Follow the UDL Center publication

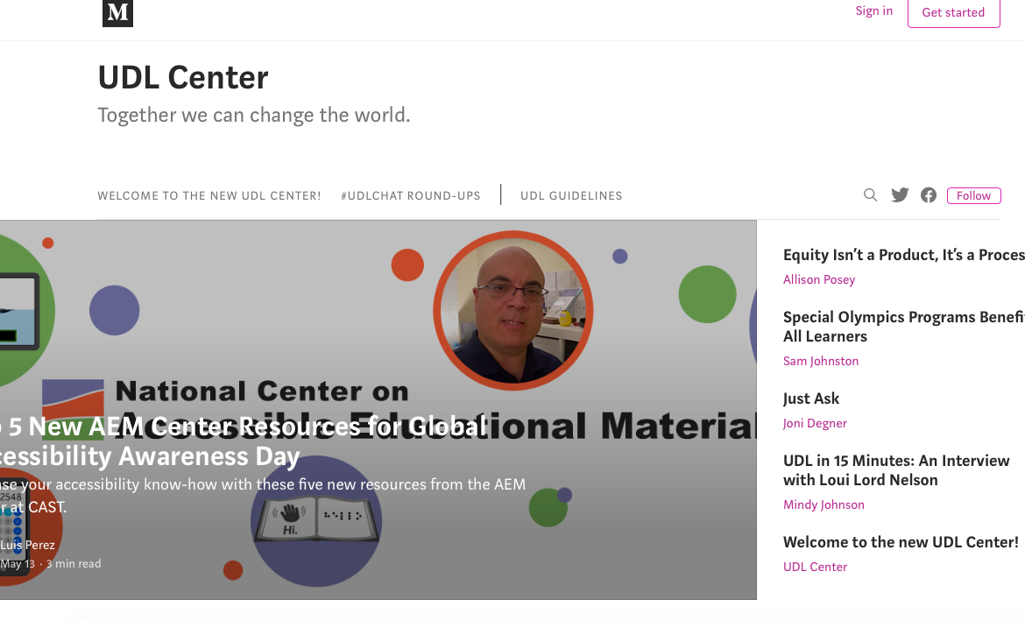973,195
